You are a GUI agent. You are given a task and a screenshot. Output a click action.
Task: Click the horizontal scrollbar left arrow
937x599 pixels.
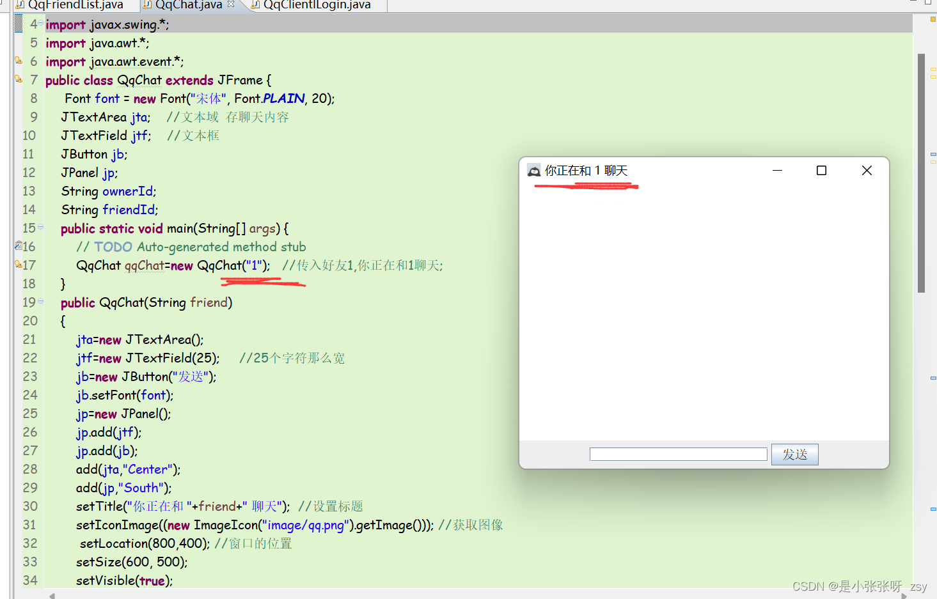(x=52, y=596)
